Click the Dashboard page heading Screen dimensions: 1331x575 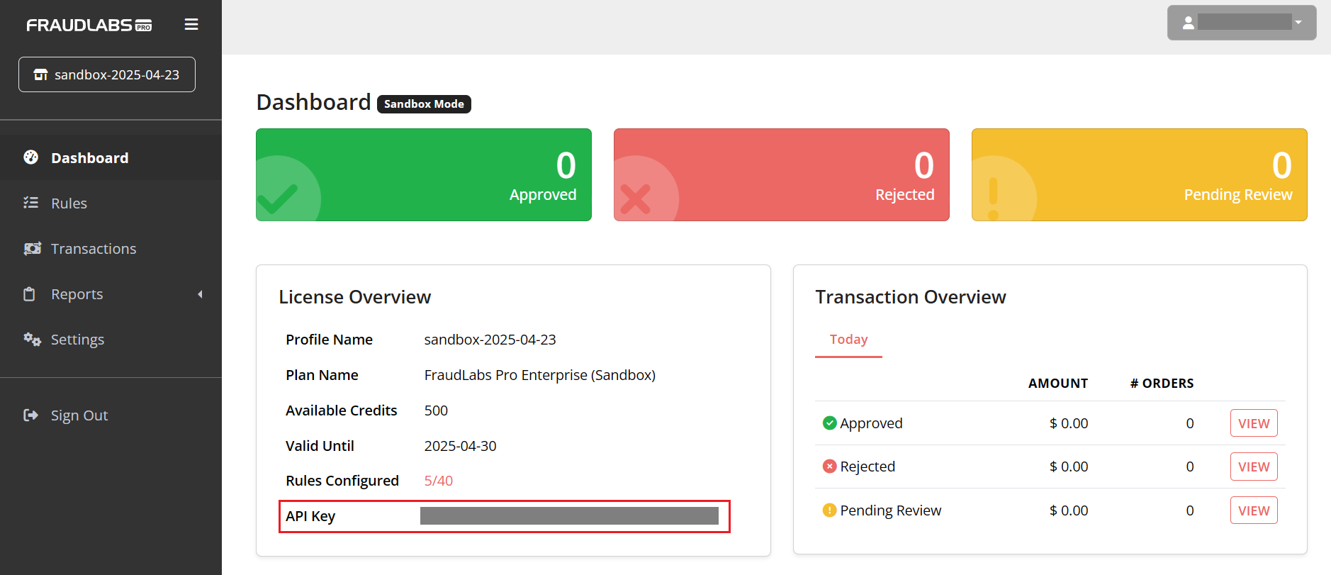point(313,102)
